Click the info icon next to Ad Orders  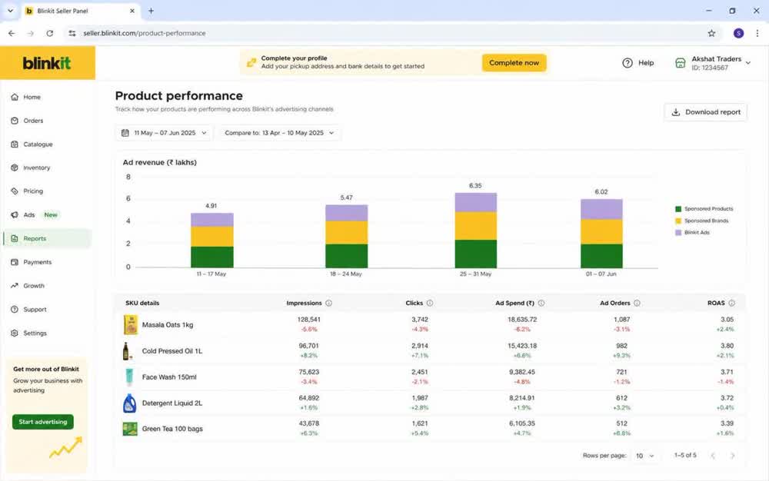coord(637,304)
